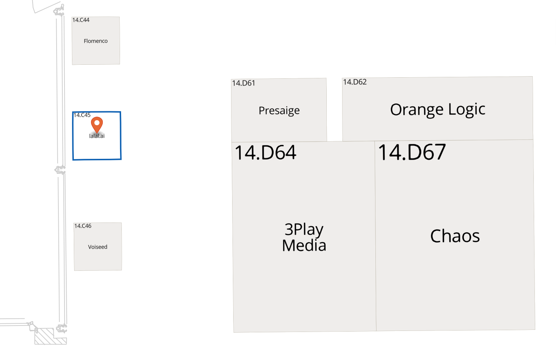Click the 14.D61 booth number label
Image resolution: width=556 pixels, height=357 pixels.
[244, 83]
